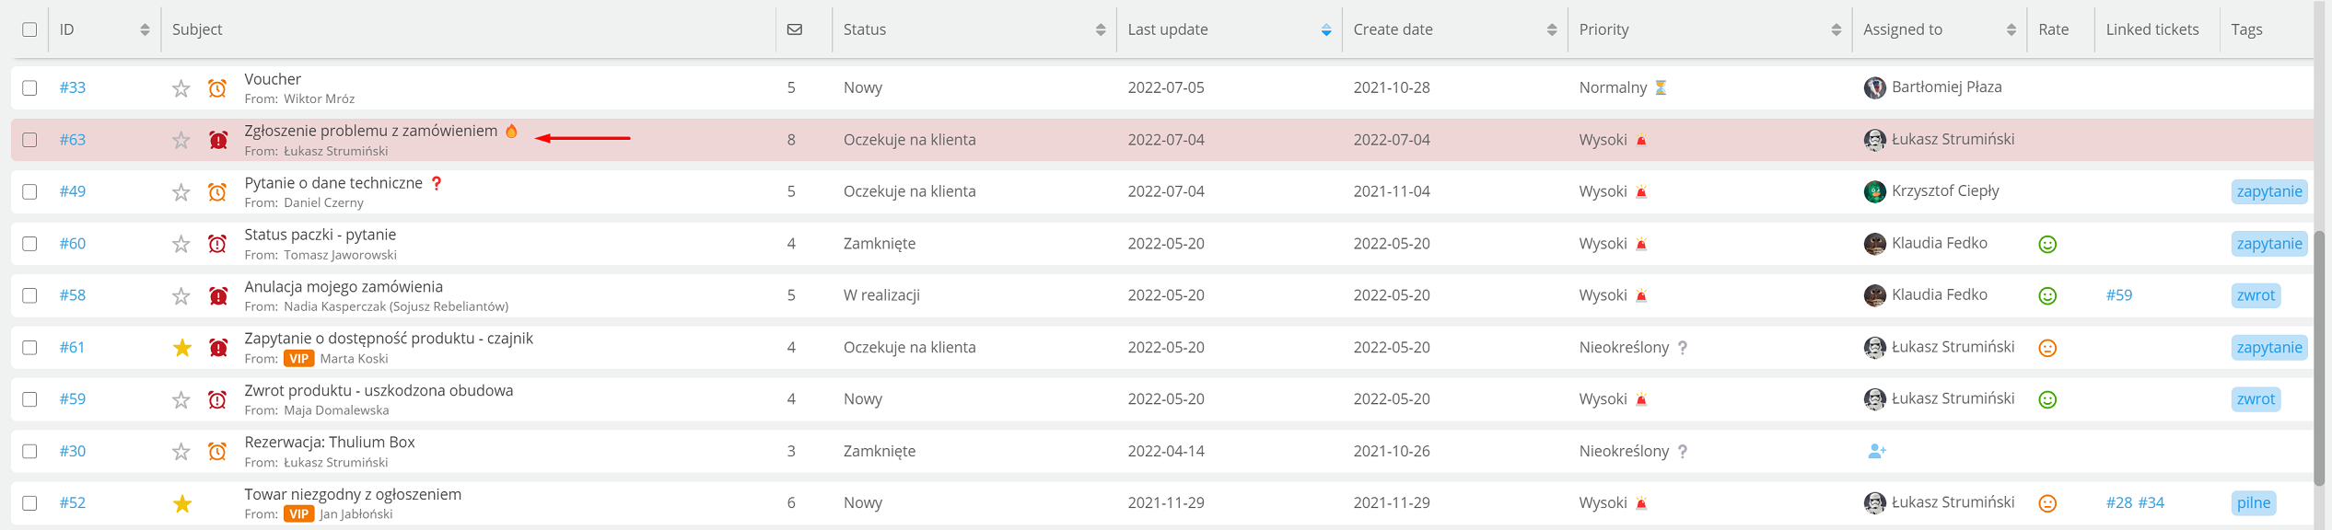
Task: Star ticket #49 Pytanie o dane techniczne
Action: click(x=181, y=192)
